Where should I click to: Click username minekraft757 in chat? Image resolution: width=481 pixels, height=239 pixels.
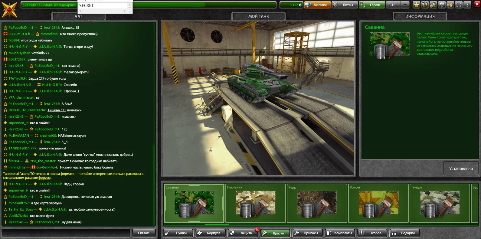coord(19,203)
